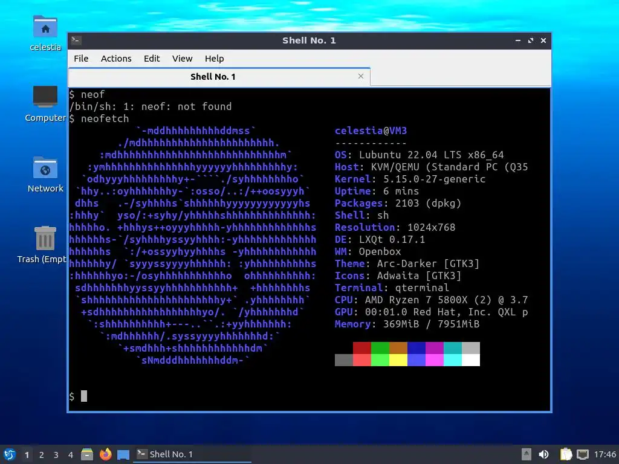The image size is (619, 464).
Task: Select the Shell No. 1 taskbar entry
Action: tap(193, 454)
